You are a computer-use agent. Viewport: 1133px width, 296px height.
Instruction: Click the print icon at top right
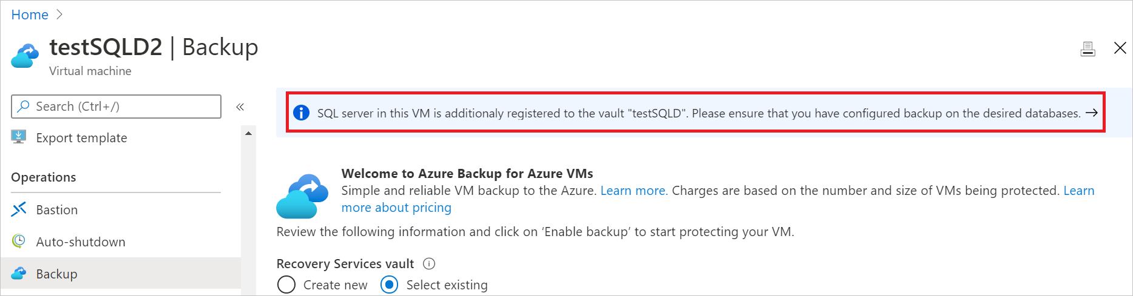[1087, 49]
